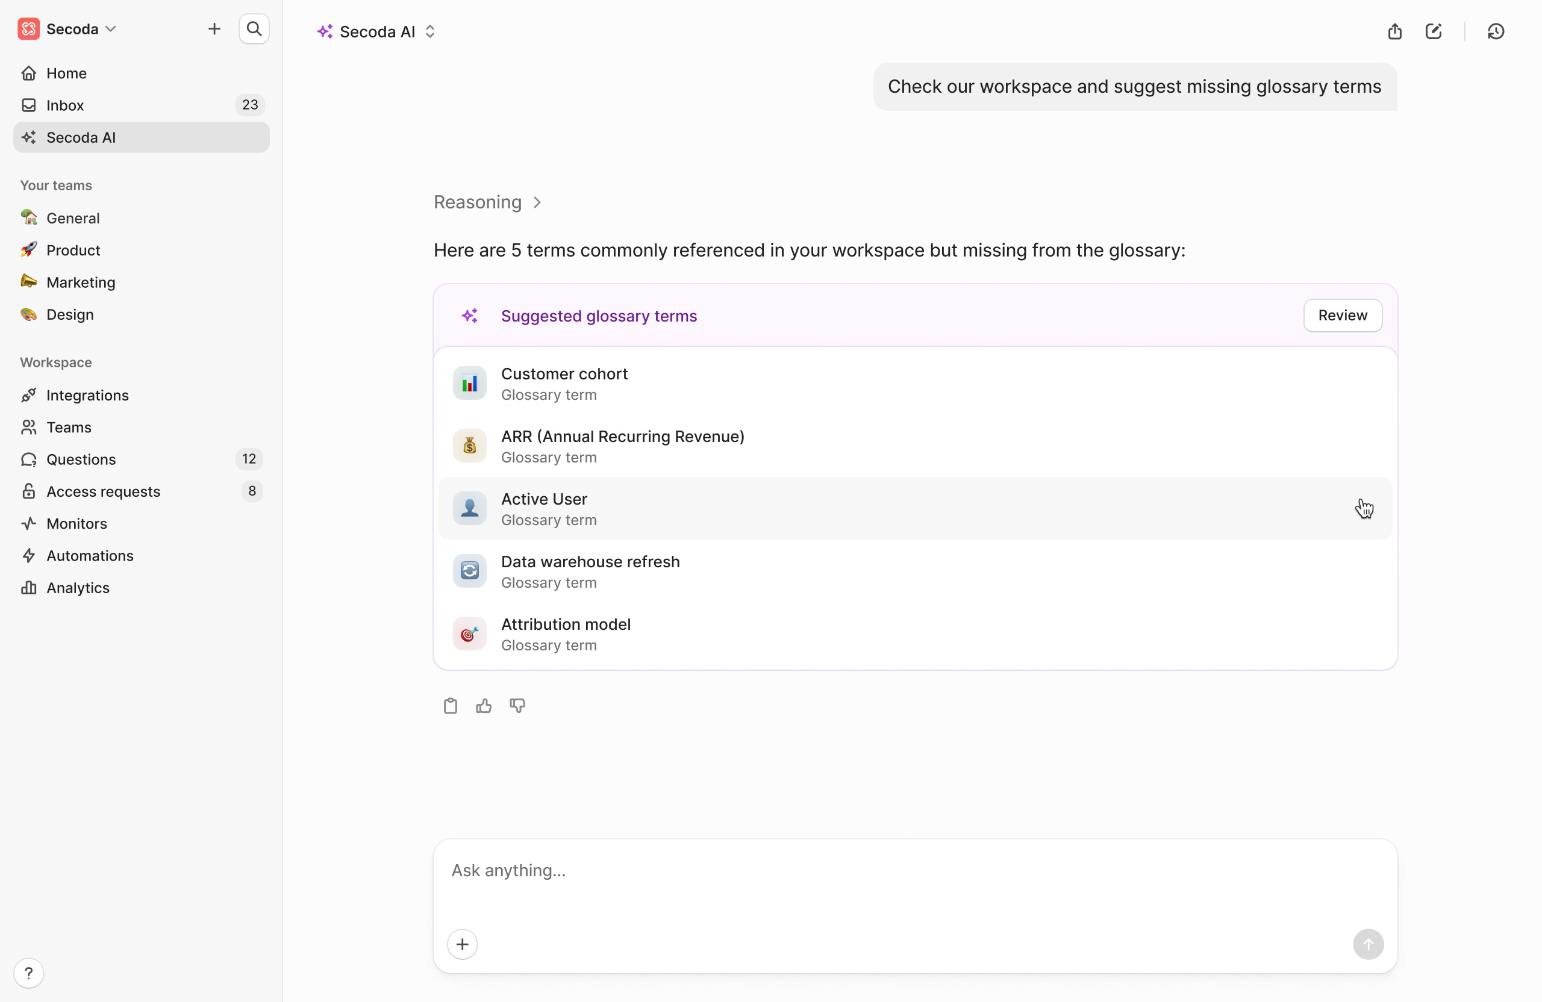
Task: Open chat history clock icon
Action: point(1496,32)
